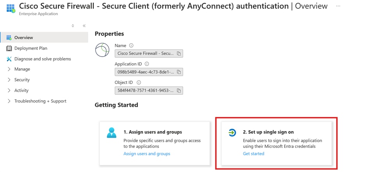Copy the Application ID to clipboard
Viewport: 390px width, 172px height.
178,72
